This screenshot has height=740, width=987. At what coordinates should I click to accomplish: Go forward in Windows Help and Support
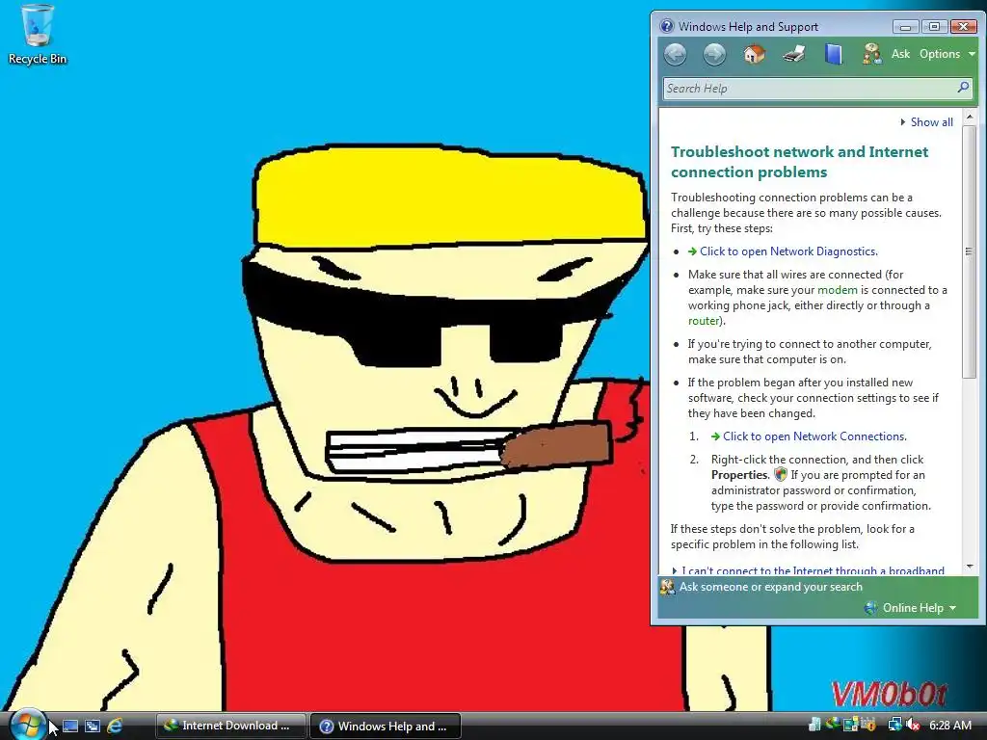point(714,54)
